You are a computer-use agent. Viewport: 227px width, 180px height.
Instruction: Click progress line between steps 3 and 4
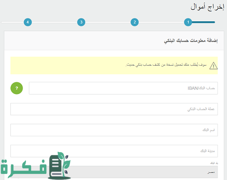coord(54,22)
